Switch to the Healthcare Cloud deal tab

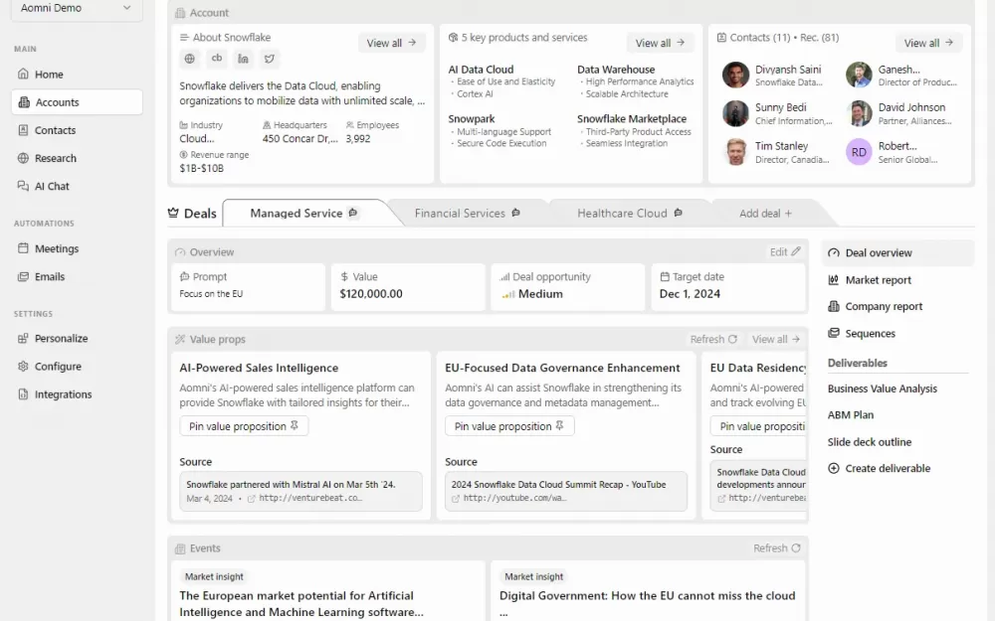(x=630, y=213)
